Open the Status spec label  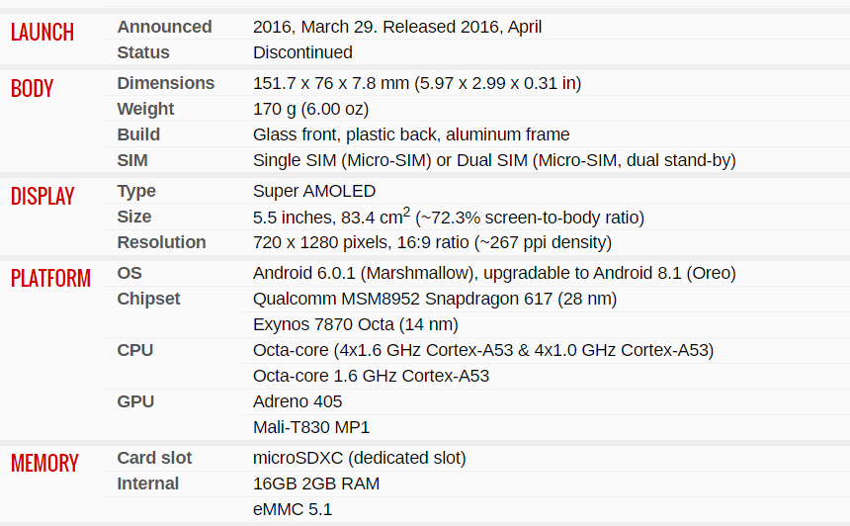coord(143,52)
